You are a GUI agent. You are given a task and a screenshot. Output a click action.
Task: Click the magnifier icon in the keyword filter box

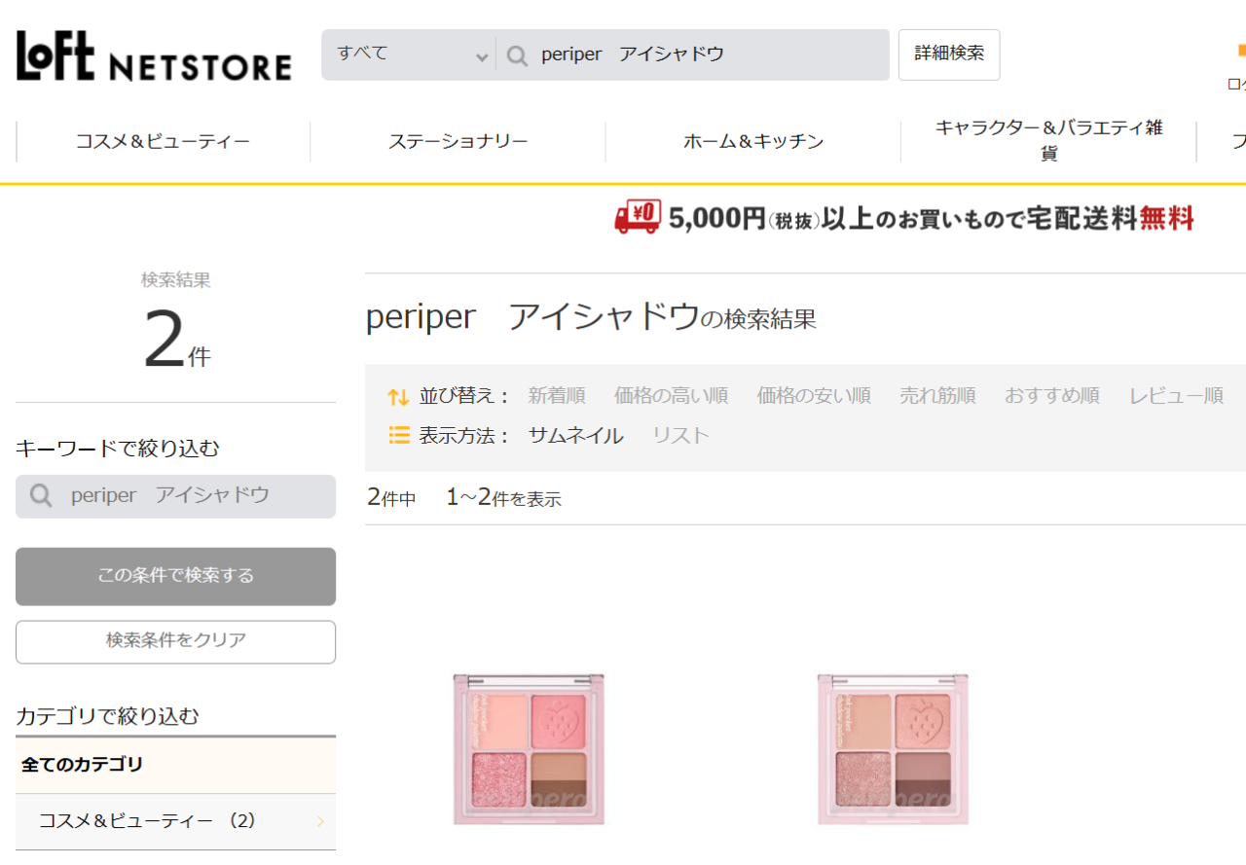[x=41, y=496]
